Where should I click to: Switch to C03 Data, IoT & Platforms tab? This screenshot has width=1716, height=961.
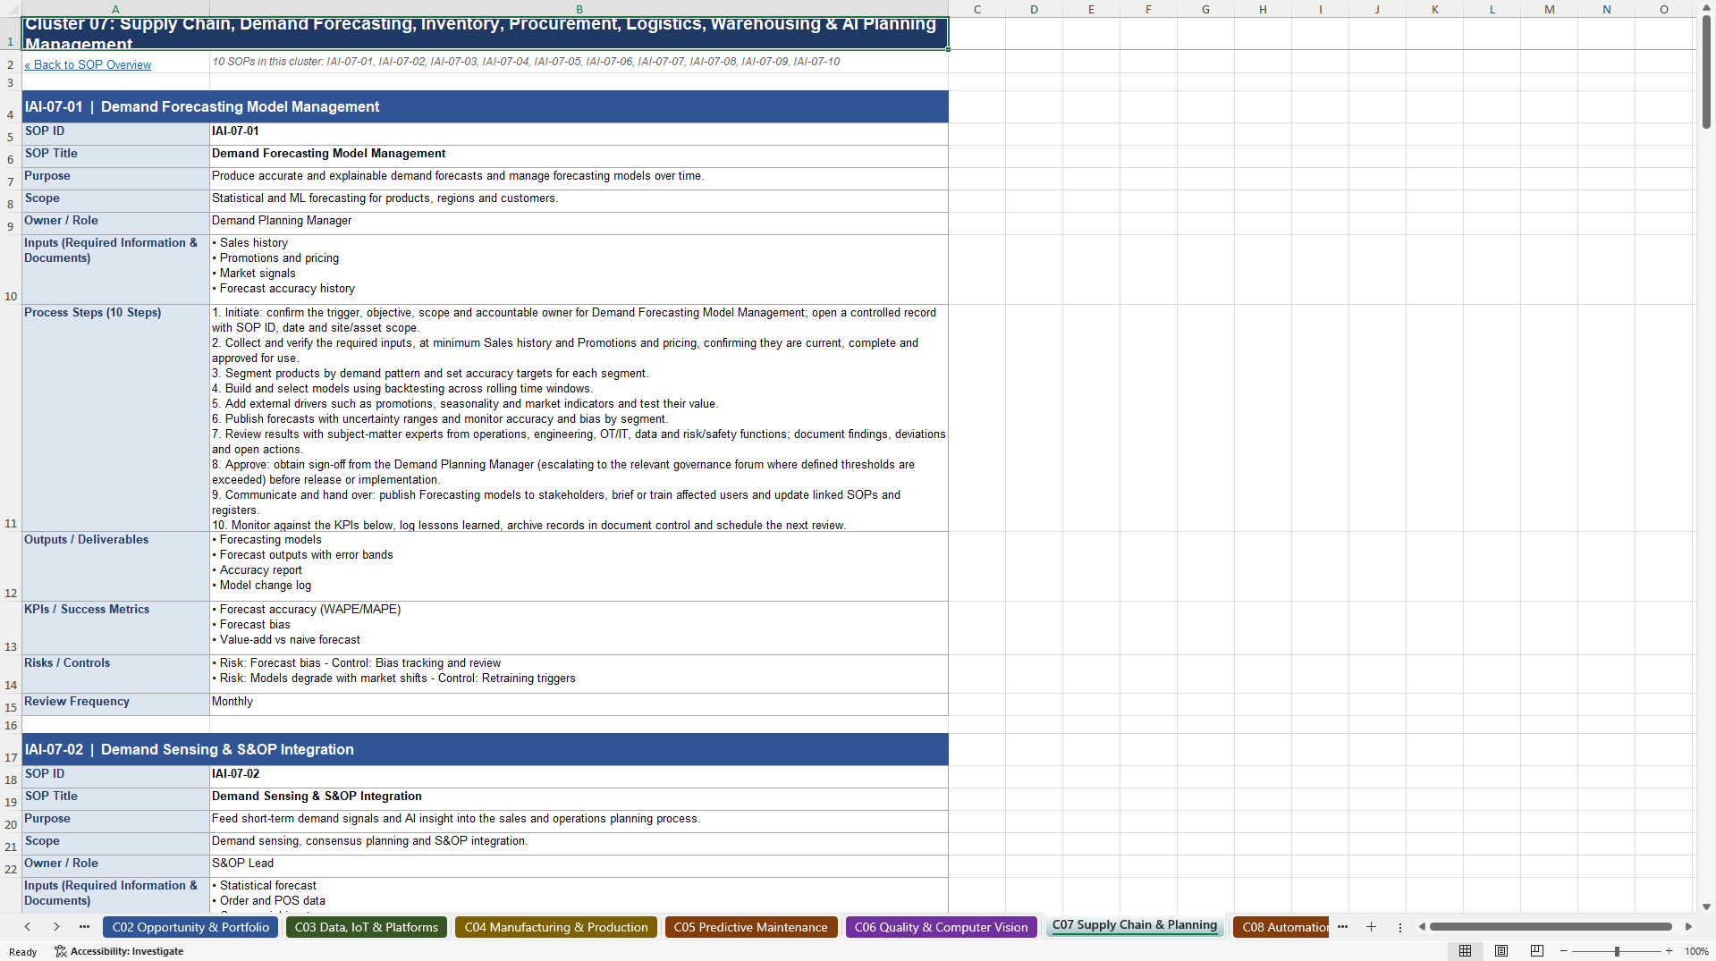click(367, 927)
